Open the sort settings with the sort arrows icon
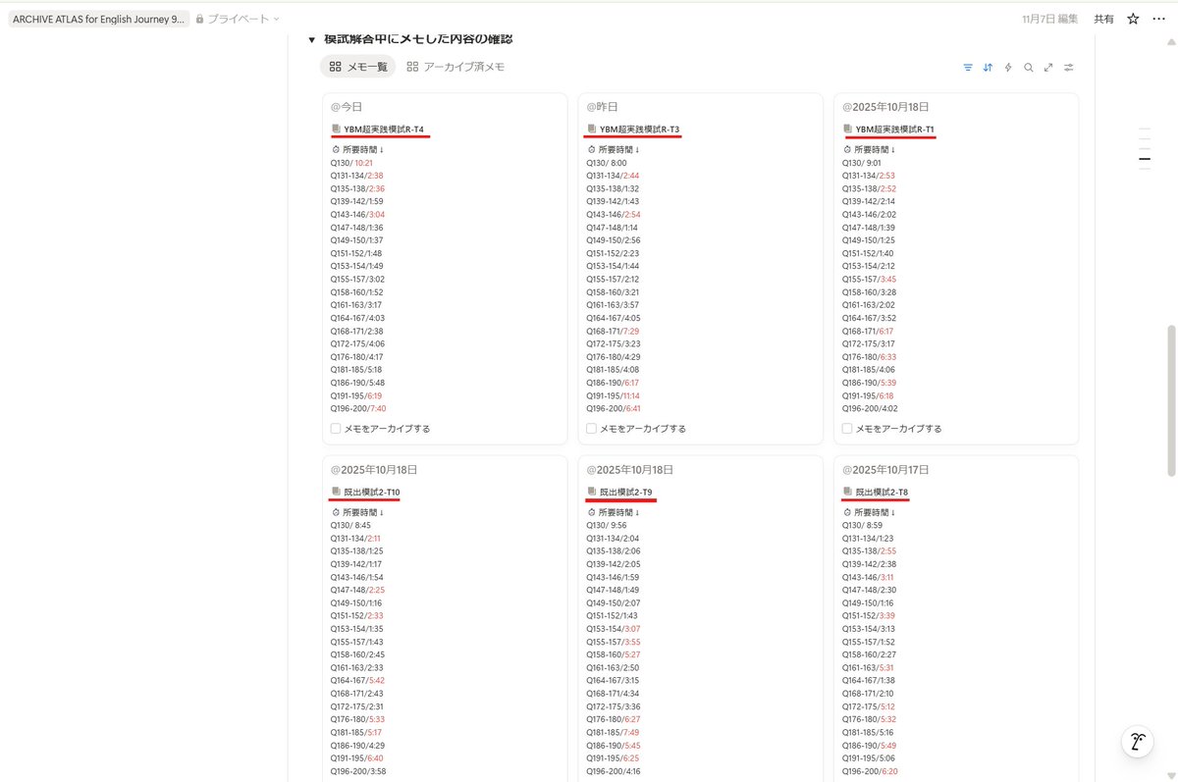Image resolution: width=1178 pixels, height=782 pixels. pyautogui.click(x=988, y=68)
